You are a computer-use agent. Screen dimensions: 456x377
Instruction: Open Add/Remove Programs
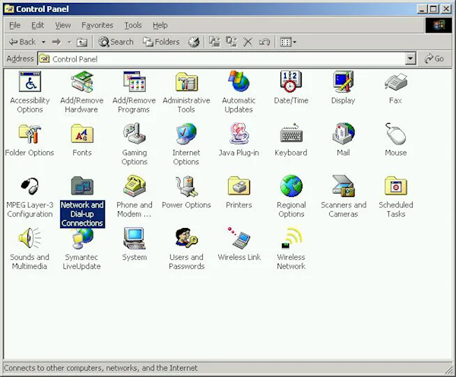click(134, 82)
